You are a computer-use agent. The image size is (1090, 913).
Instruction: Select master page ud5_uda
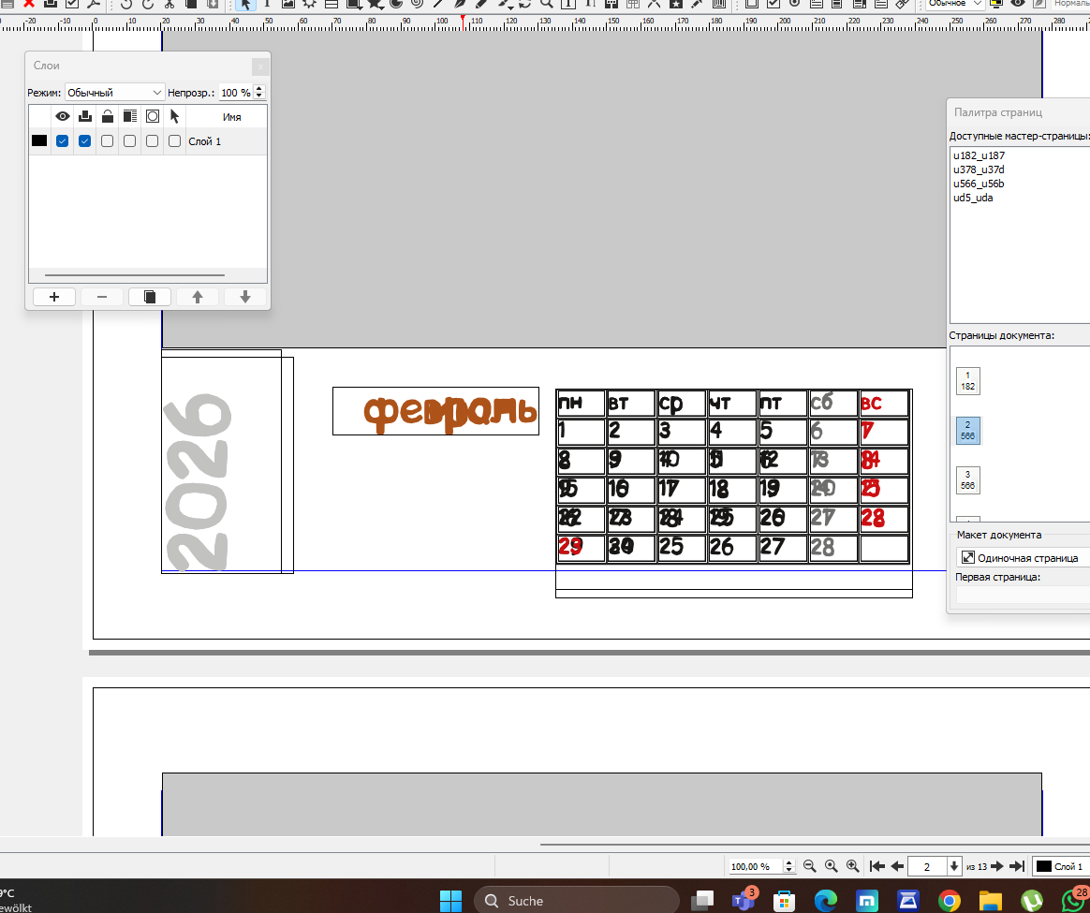[973, 198]
